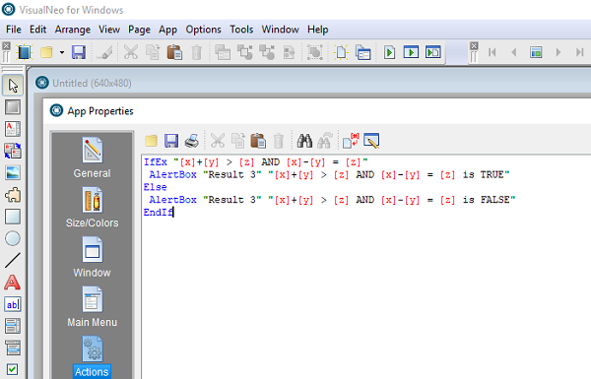Click the Paste clipboard icon in main toolbar
This screenshot has height=379, width=591.
pos(174,52)
